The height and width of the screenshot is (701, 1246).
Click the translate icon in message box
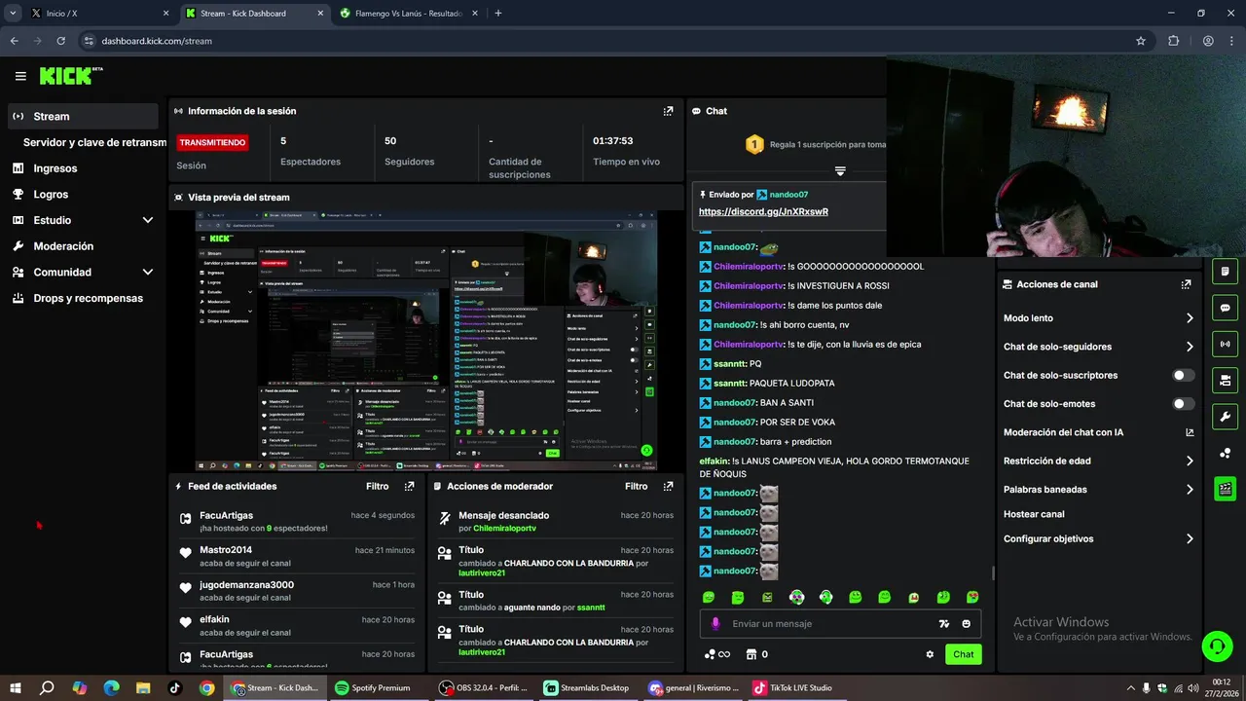click(943, 624)
